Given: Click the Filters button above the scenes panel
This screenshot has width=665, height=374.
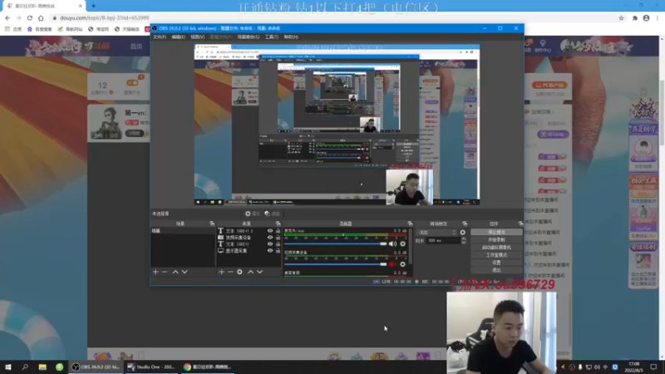Looking at the screenshot, I should (x=273, y=214).
